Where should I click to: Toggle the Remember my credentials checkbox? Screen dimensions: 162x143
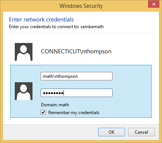coord(43,113)
